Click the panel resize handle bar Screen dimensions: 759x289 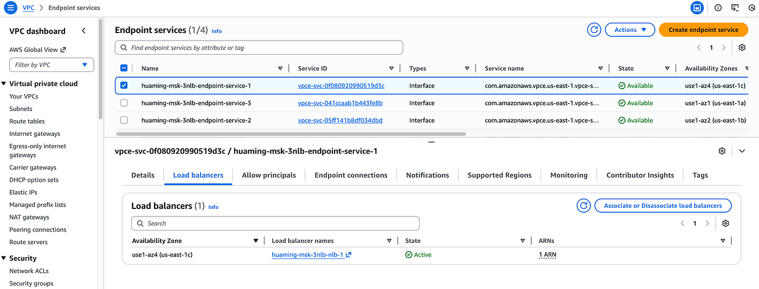coord(432,142)
